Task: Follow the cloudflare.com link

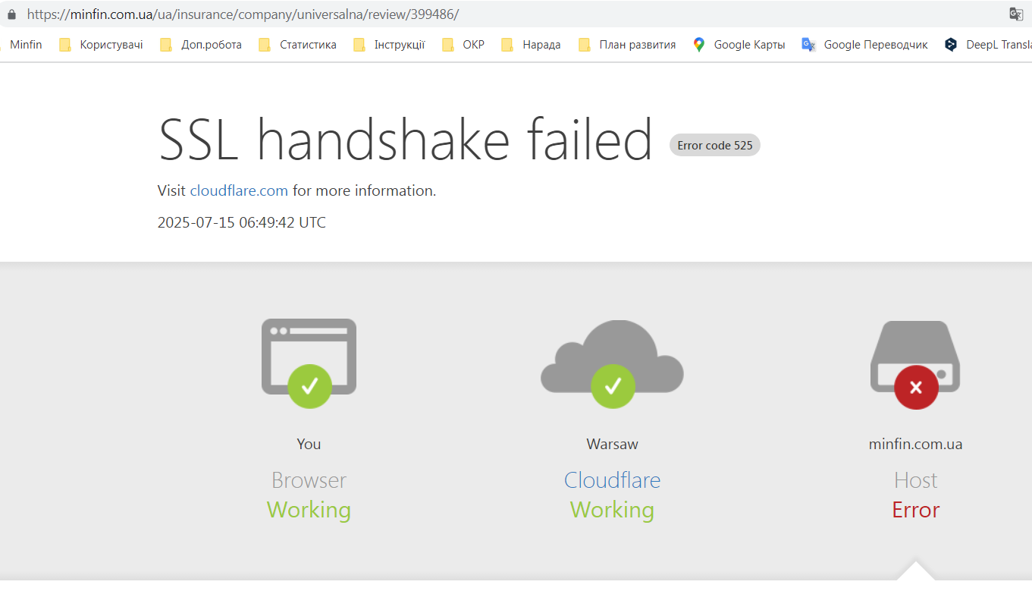Action: (x=239, y=190)
